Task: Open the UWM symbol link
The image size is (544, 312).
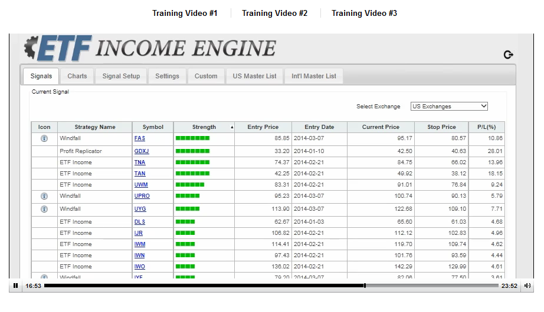Action: click(141, 185)
